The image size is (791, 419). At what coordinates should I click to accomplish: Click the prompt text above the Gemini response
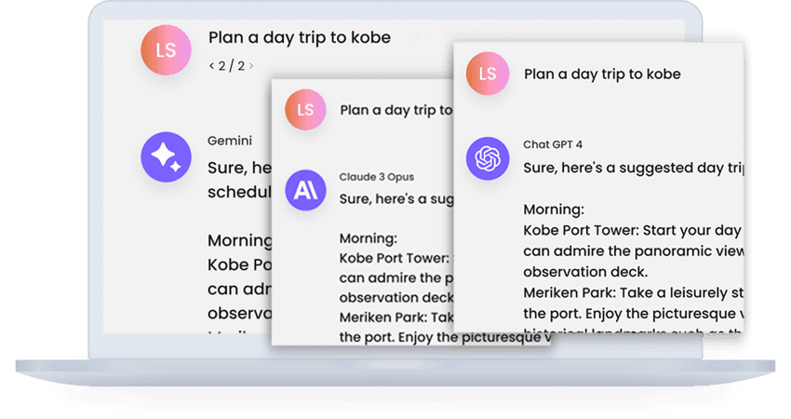[x=299, y=38]
